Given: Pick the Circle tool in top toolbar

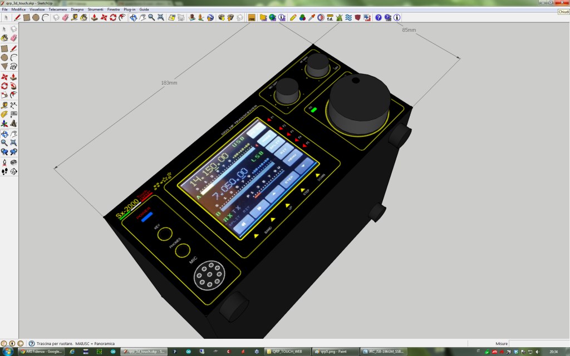Looking at the screenshot, I should [x=36, y=18].
